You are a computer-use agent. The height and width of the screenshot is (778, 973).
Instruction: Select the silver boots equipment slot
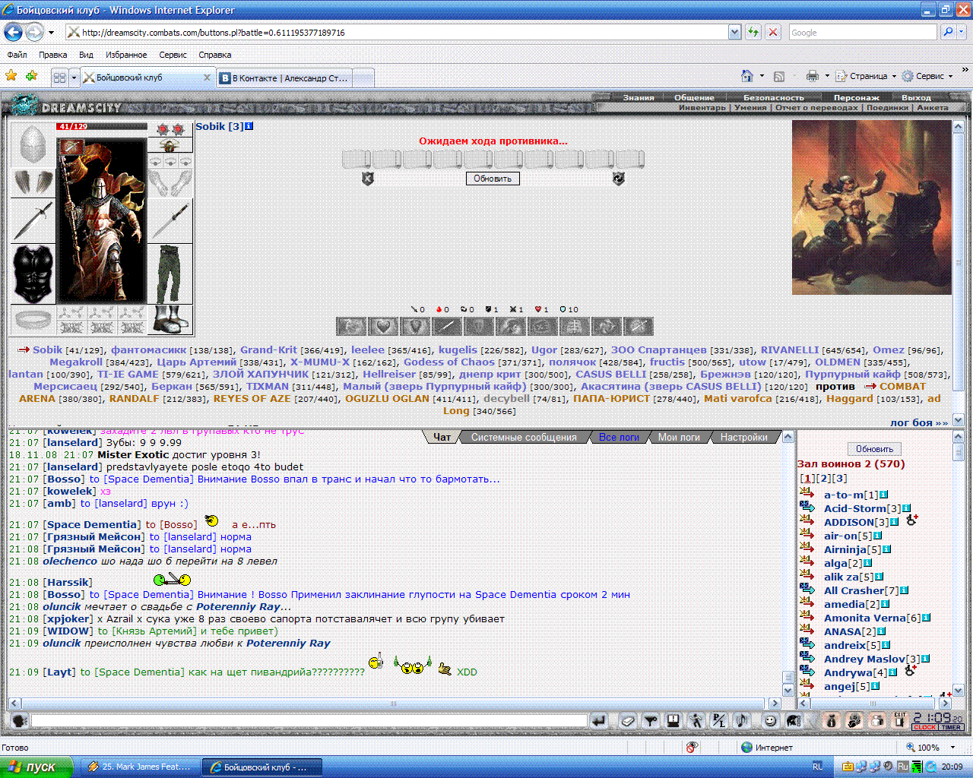(170, 320)
